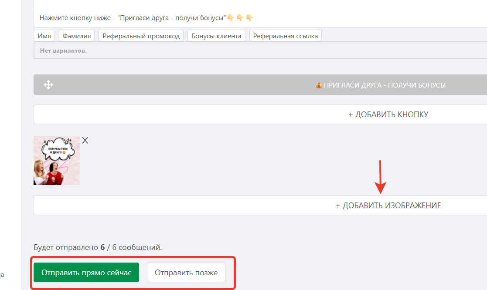Viewport: 487px width, 290px height.
Task: Click the Нет вариантов field
Action: 260,50
